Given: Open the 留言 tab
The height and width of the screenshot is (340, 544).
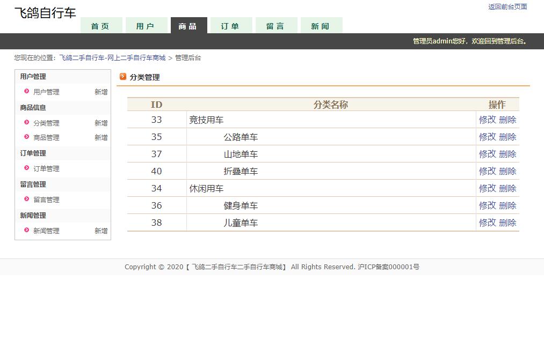Looking at the screenshot, I should click(x=275, y=25).
